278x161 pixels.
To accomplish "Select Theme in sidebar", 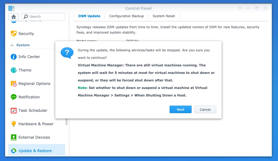I will [x=25, y=70].
